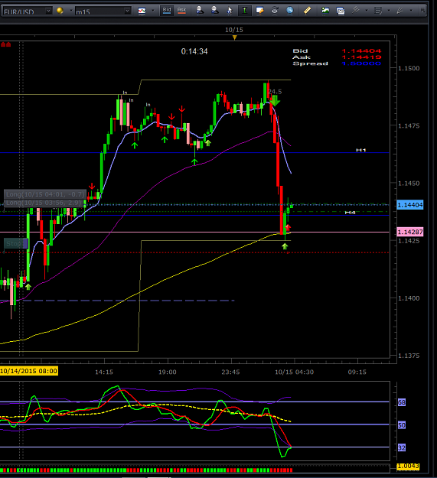Click the chart type icon
This screenshot has width=437, height=478.
(x=142, y=11)
